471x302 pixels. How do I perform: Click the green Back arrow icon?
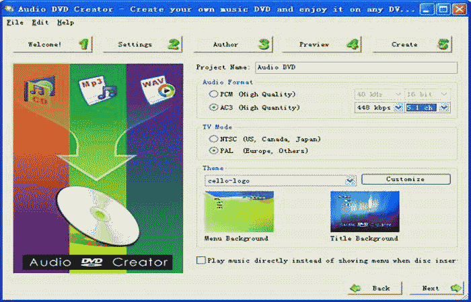pos(356,288)
